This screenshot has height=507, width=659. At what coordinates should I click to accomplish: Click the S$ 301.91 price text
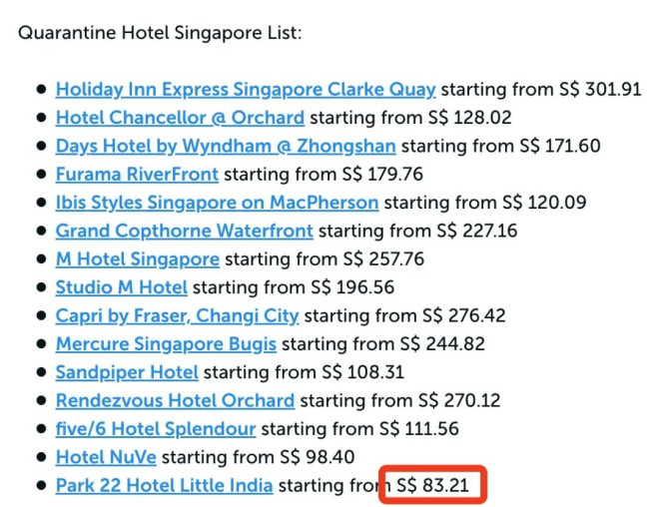(x=600, y=90)
